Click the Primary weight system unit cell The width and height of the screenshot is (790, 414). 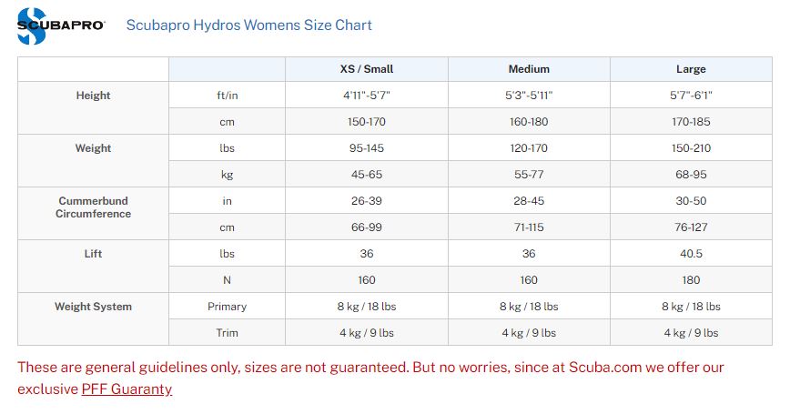(x=227, y=307)
